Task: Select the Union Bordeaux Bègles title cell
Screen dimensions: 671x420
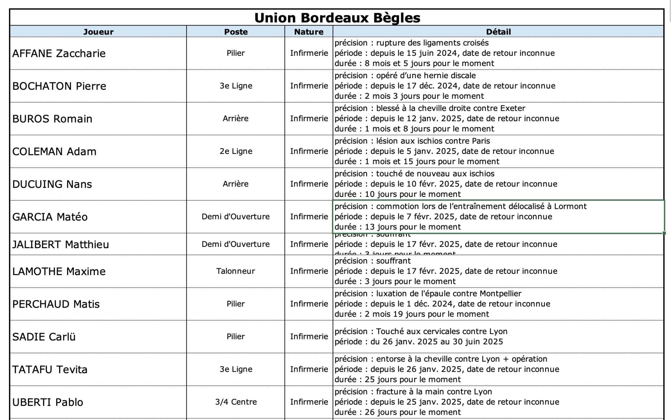Action: point(337,17)
